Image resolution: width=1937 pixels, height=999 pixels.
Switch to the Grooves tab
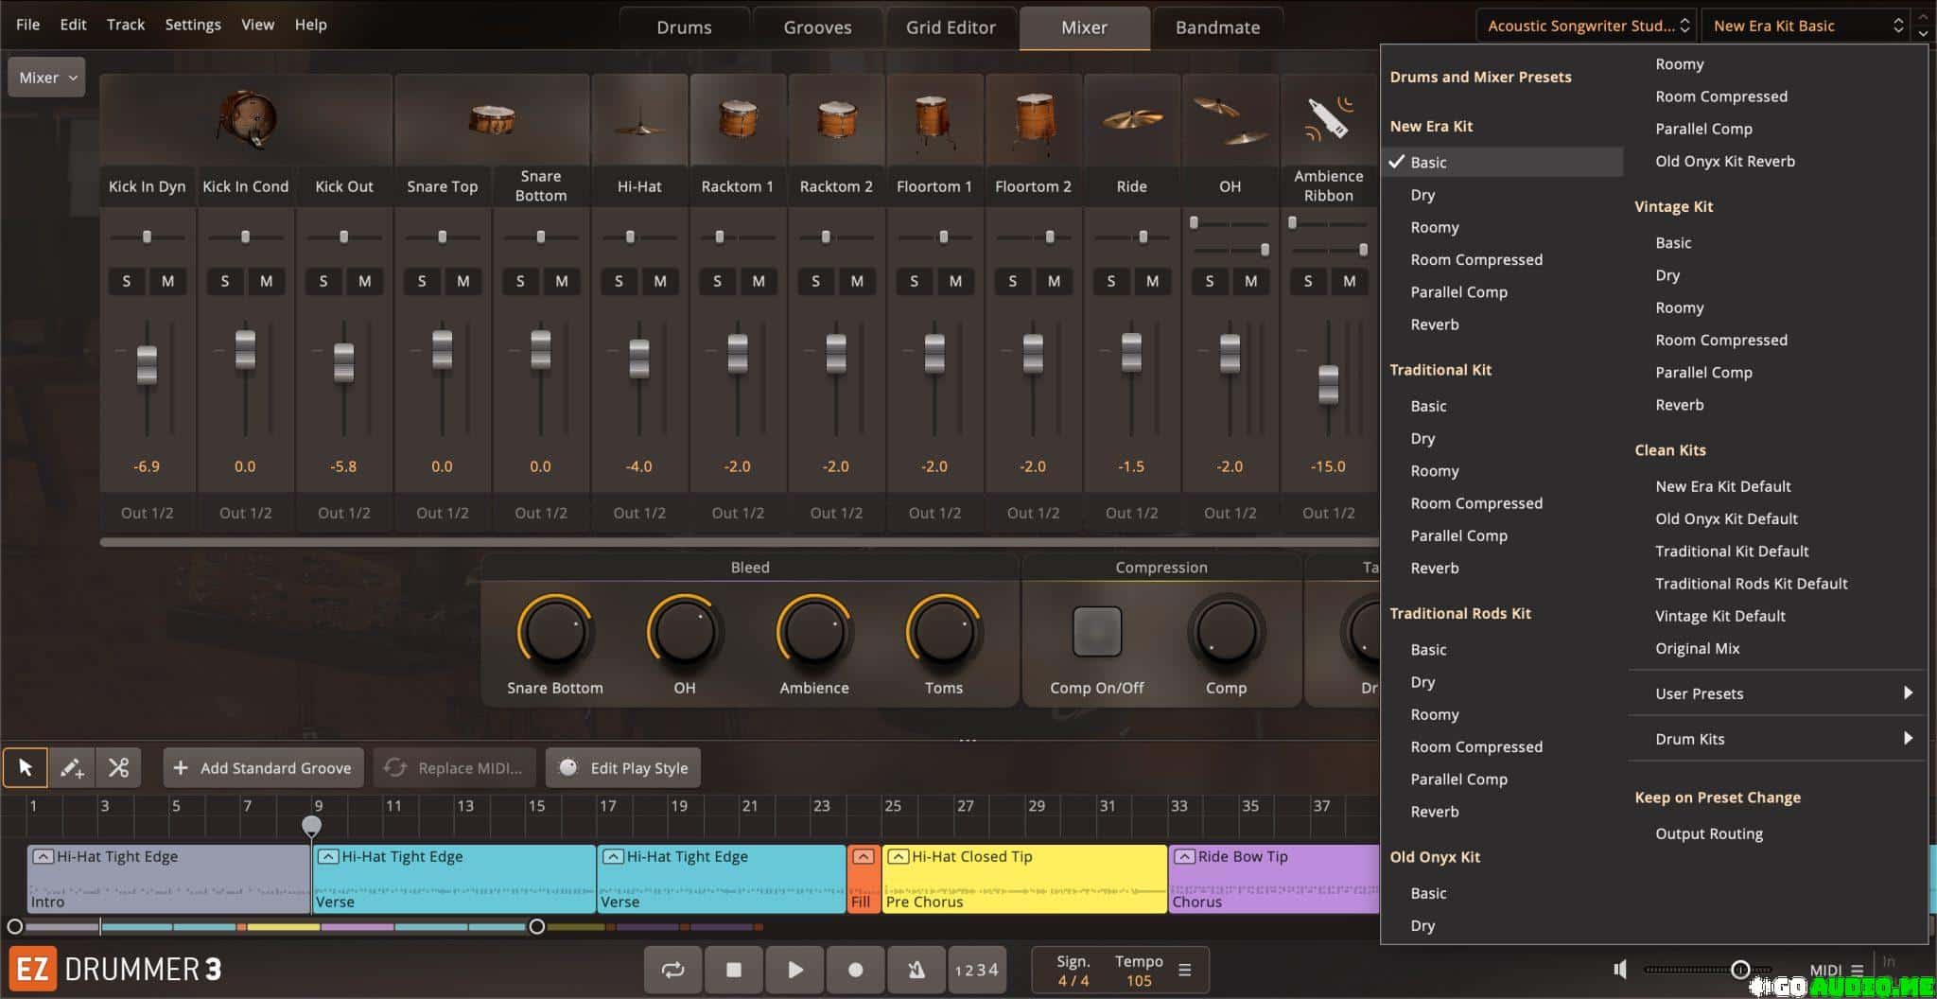point(817,27)
